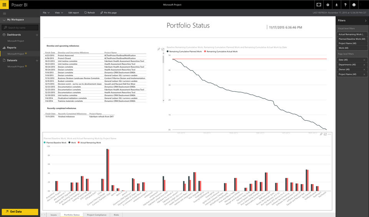
Task: Open the settings gear icon
Action: coord(327,5)
